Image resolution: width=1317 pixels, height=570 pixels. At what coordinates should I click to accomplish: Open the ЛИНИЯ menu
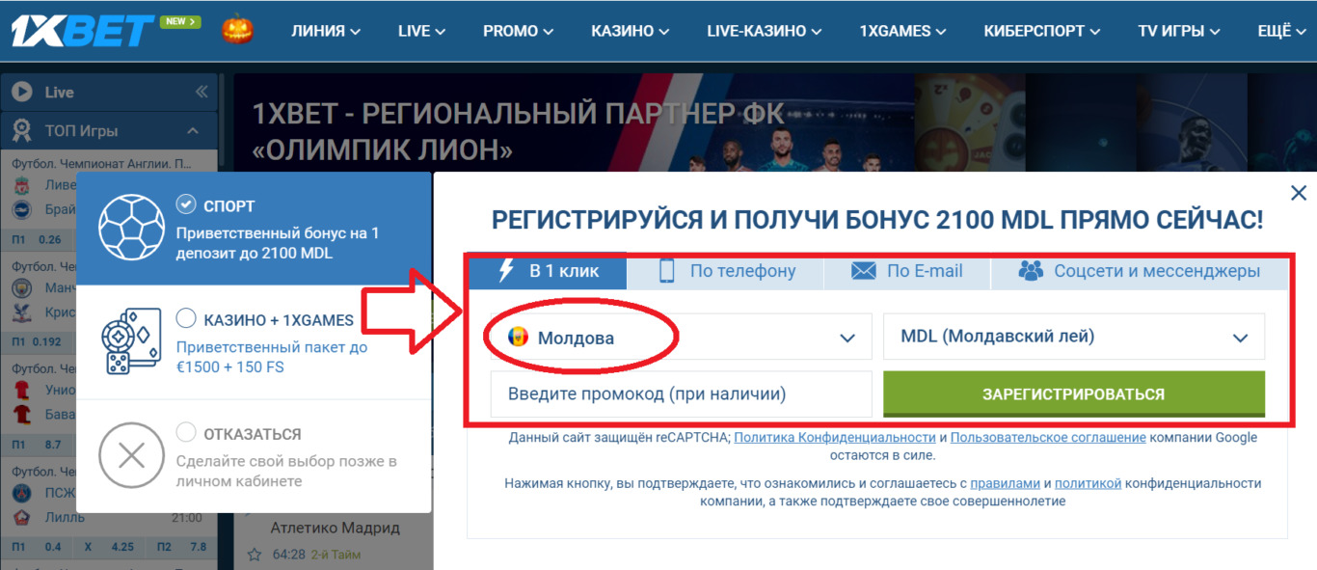click(x=326, y=31)
